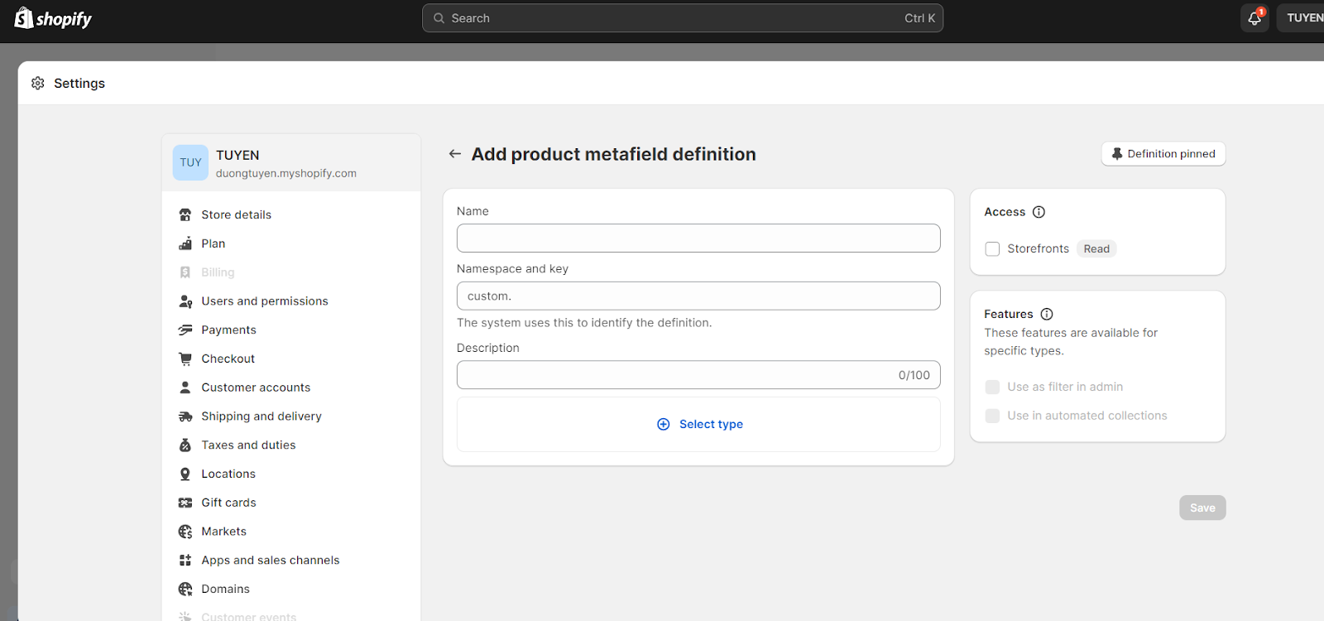
Task: Check Use as filter in admin
Action: [x=992, y=387]
